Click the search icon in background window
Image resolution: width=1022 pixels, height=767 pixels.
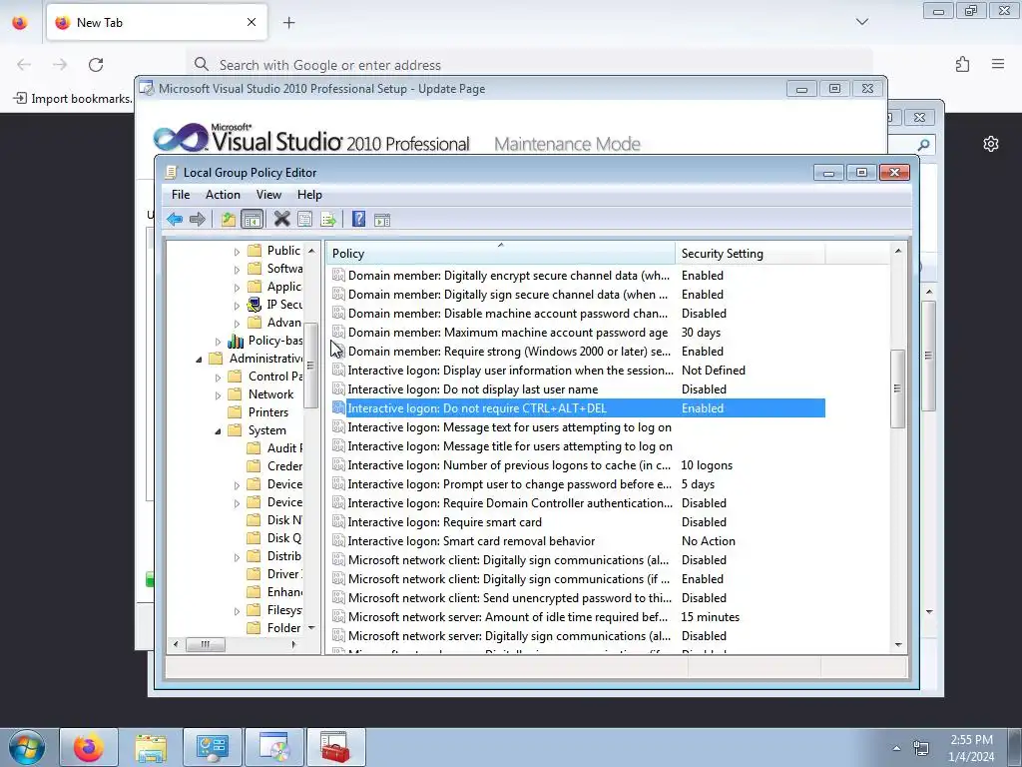[923, 145]
